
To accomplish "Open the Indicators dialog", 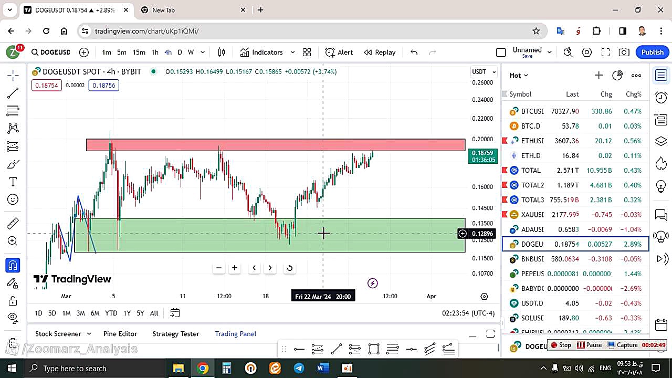I will point(261,52).
